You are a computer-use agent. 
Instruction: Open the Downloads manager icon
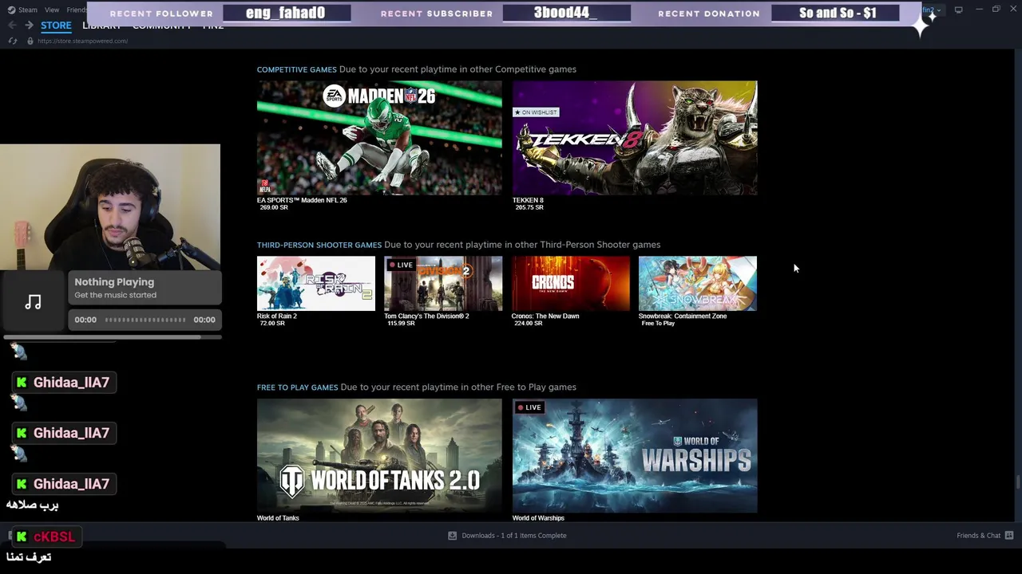pos(452,536)
